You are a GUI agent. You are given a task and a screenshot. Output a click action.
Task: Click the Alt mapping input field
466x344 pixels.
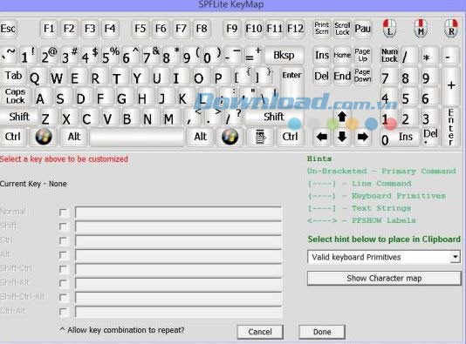point(178,255)
